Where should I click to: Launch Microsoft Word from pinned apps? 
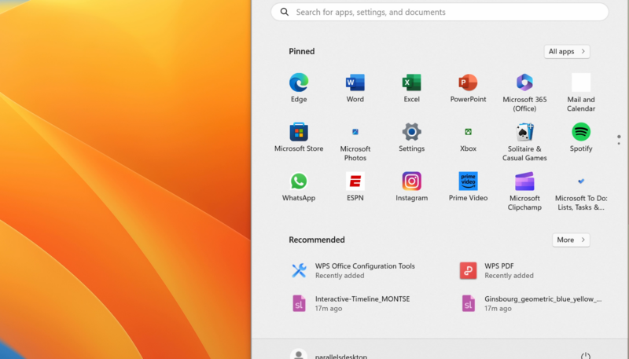355,83
